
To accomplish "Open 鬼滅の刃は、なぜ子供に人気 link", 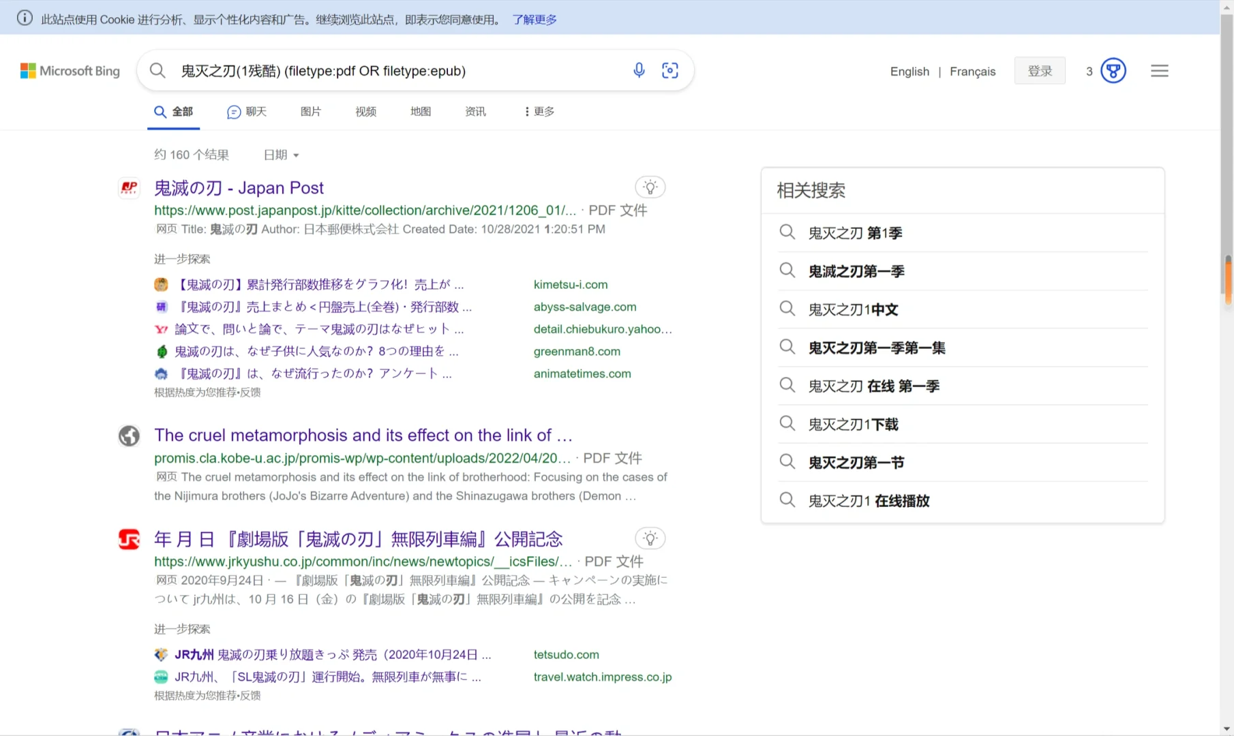I will click(316, 352).
